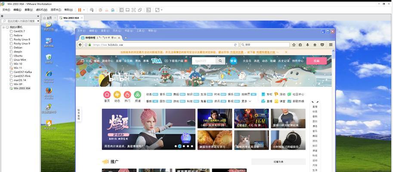Click the Firefox back arrow button

click(80, 45)
